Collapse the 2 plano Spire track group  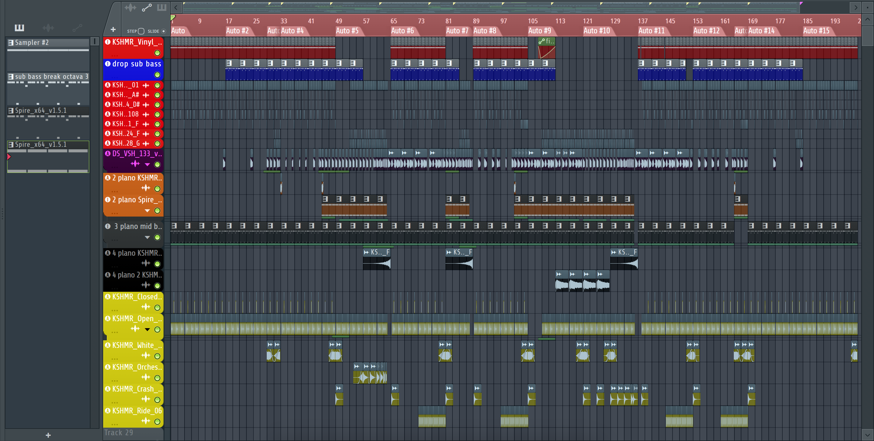[x=147, y=211]
